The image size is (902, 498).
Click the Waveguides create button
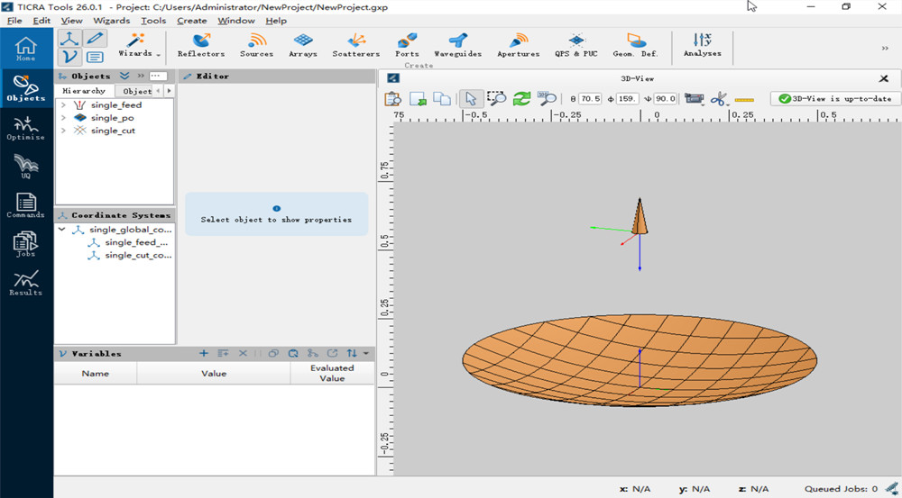pyautogui.click(x=458, y=45)
